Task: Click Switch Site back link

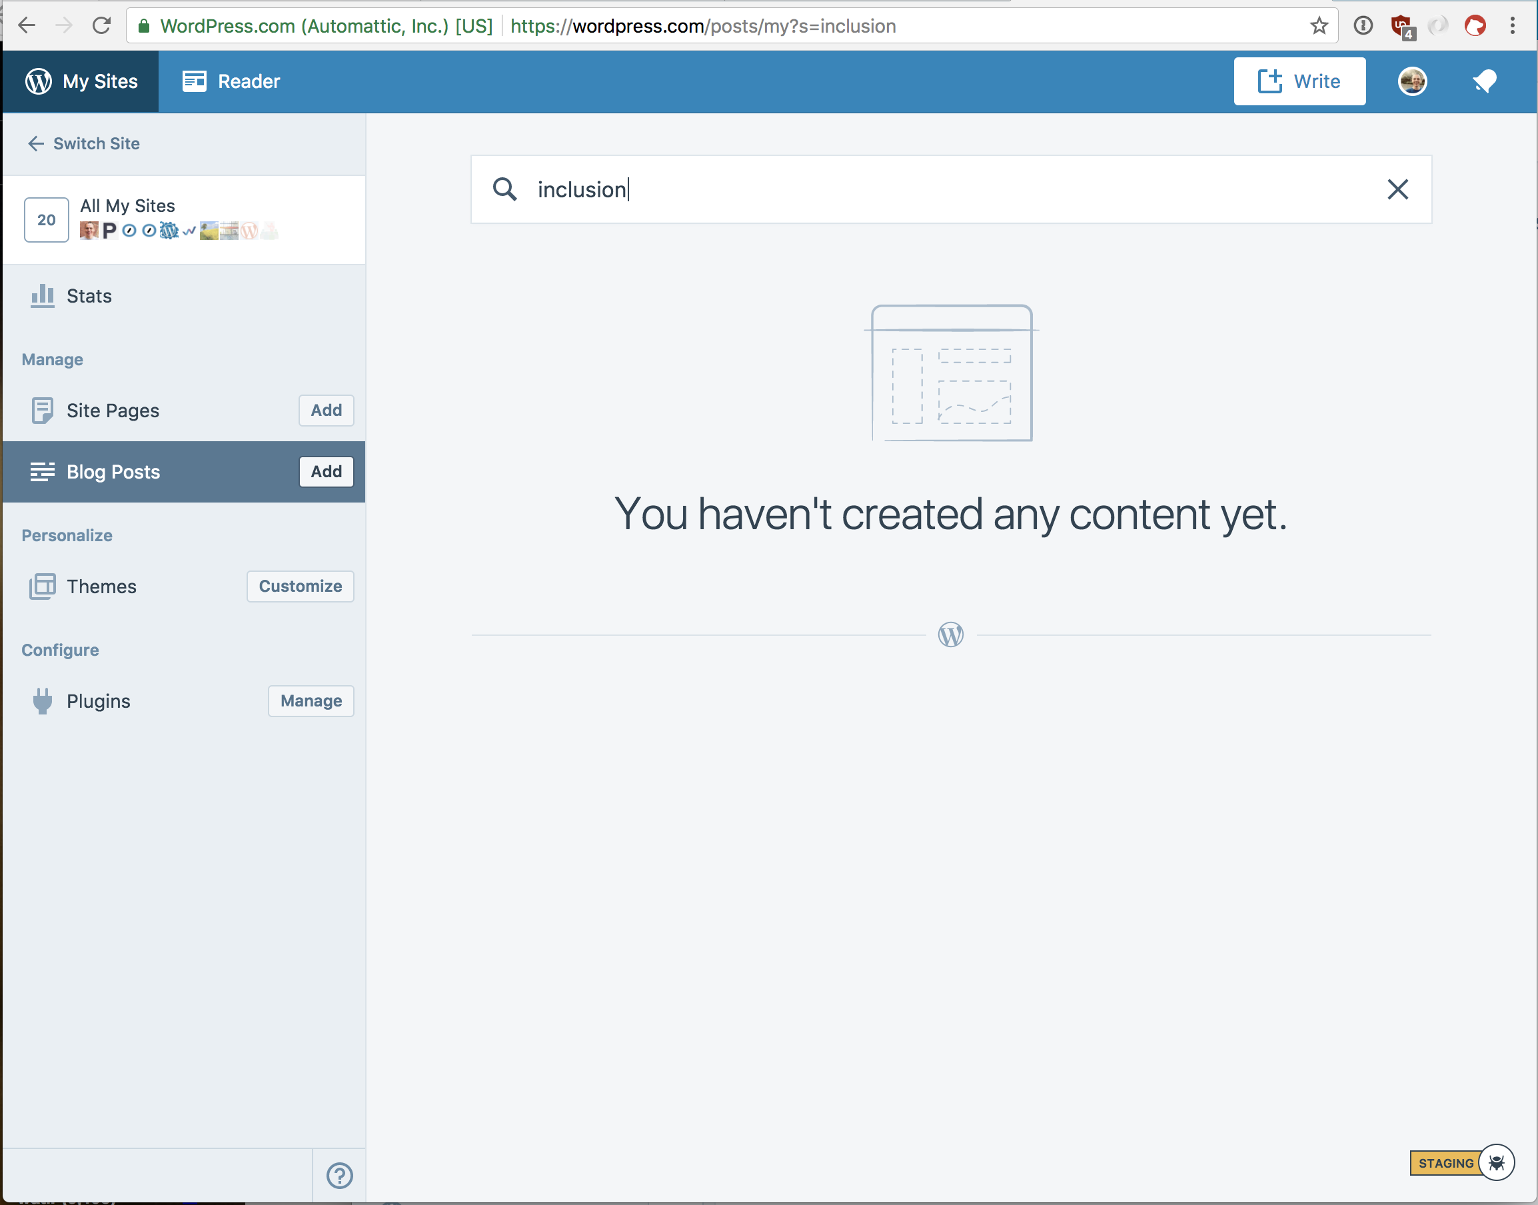Action: 83,143
